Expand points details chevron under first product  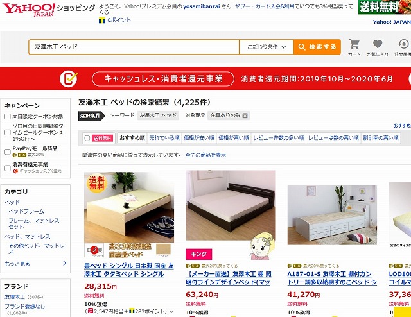[171, 312]
